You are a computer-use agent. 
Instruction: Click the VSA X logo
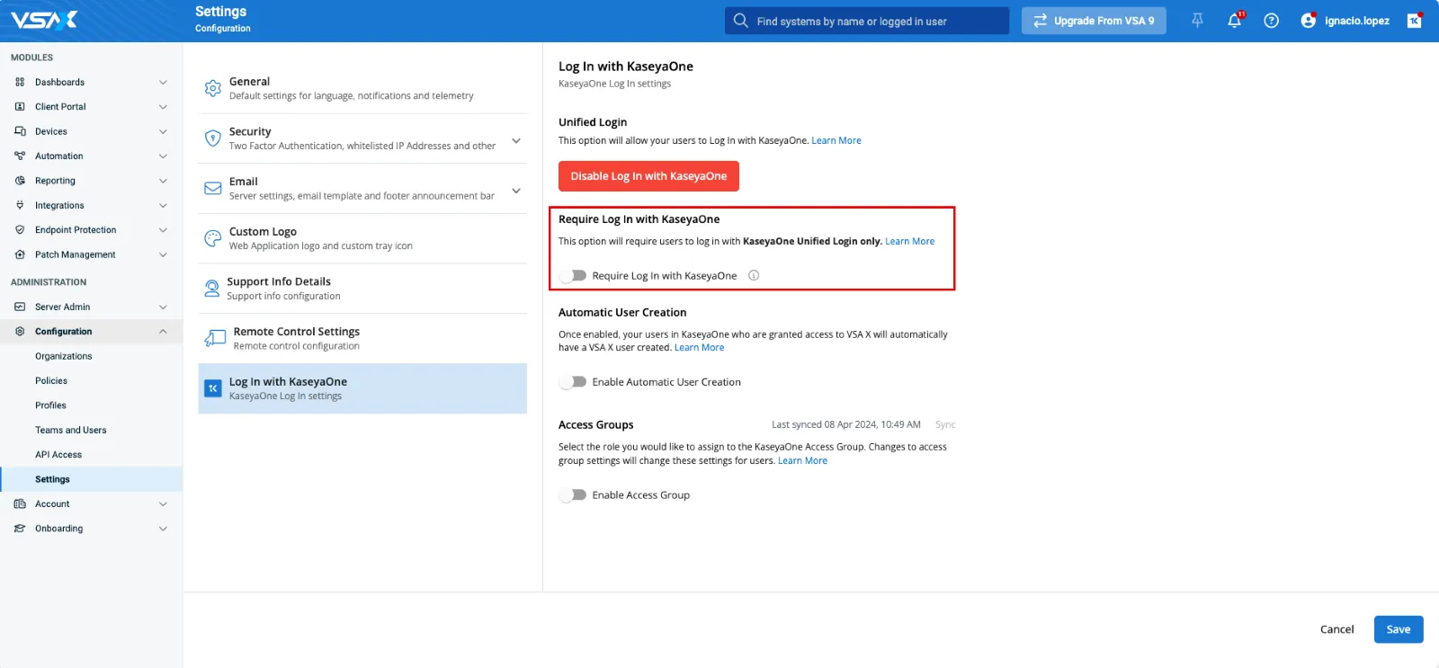coord(44,20)
